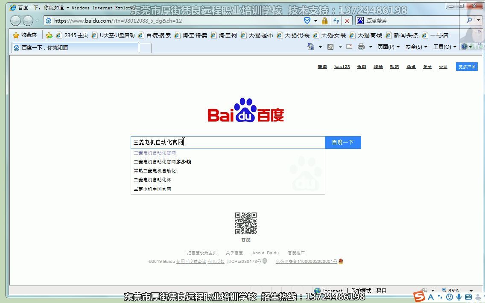Click the magnifier search icon
Screen dimensions: 485x303
pyautogui.click(x=470, y=20)
